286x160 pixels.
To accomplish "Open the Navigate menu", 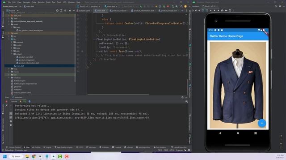I will pyautogui.click(x=26, y=2).
